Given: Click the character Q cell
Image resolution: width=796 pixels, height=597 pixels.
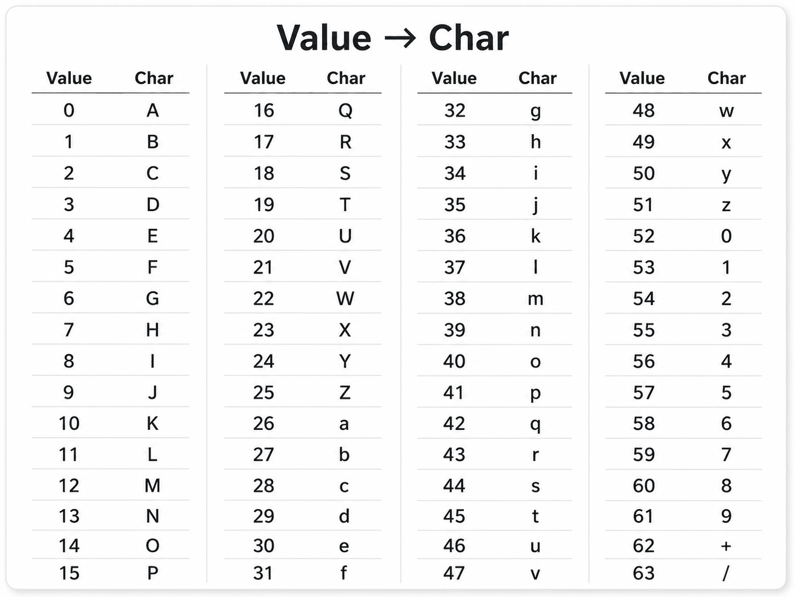Looking at the screenshot, I should click(x=345, y=111).
